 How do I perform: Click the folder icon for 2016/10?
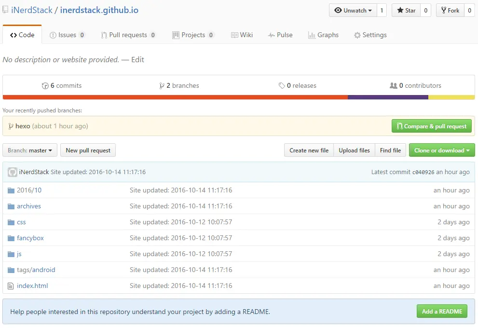coord(11,191)
